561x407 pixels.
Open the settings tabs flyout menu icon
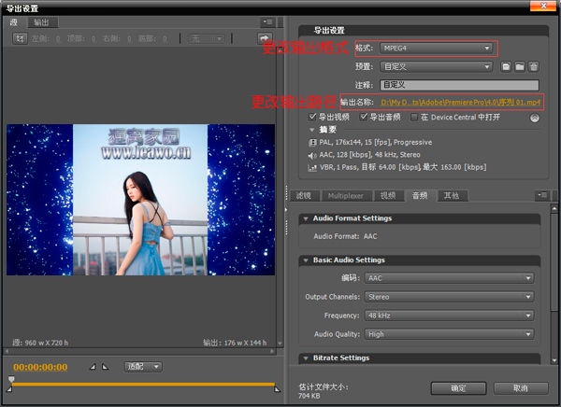(x=542, y=195)
